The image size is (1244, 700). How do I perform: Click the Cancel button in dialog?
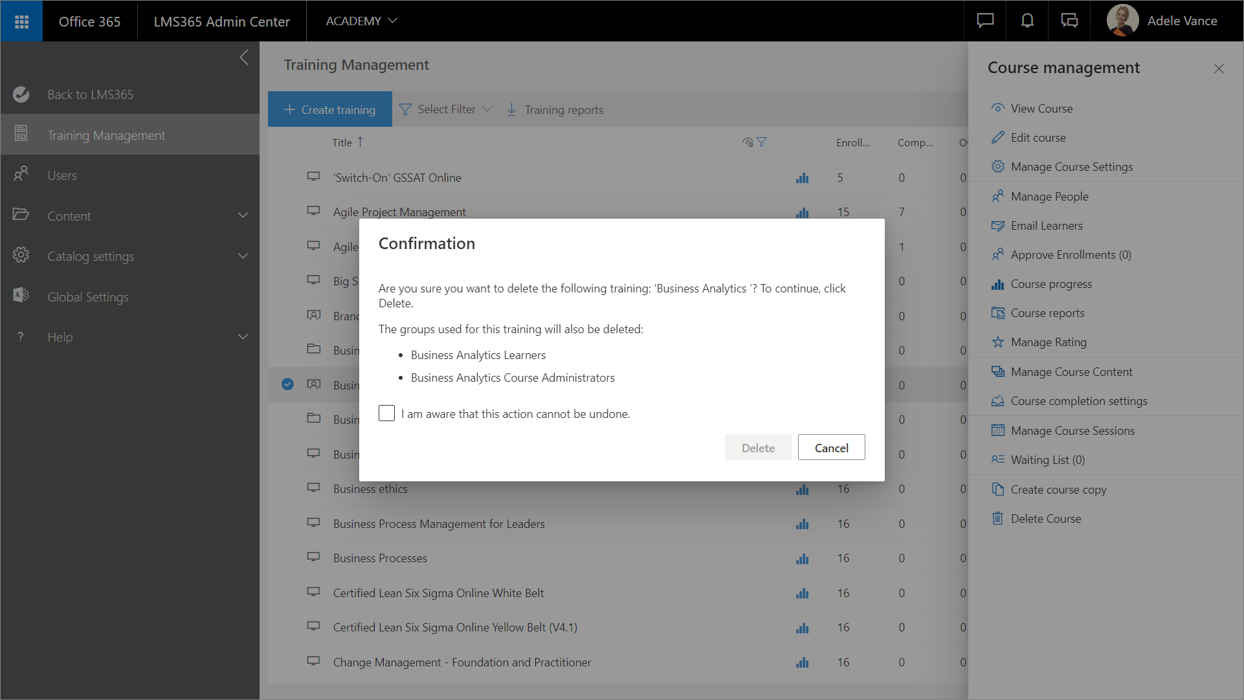pyautogui.click(x=831, y=448)
